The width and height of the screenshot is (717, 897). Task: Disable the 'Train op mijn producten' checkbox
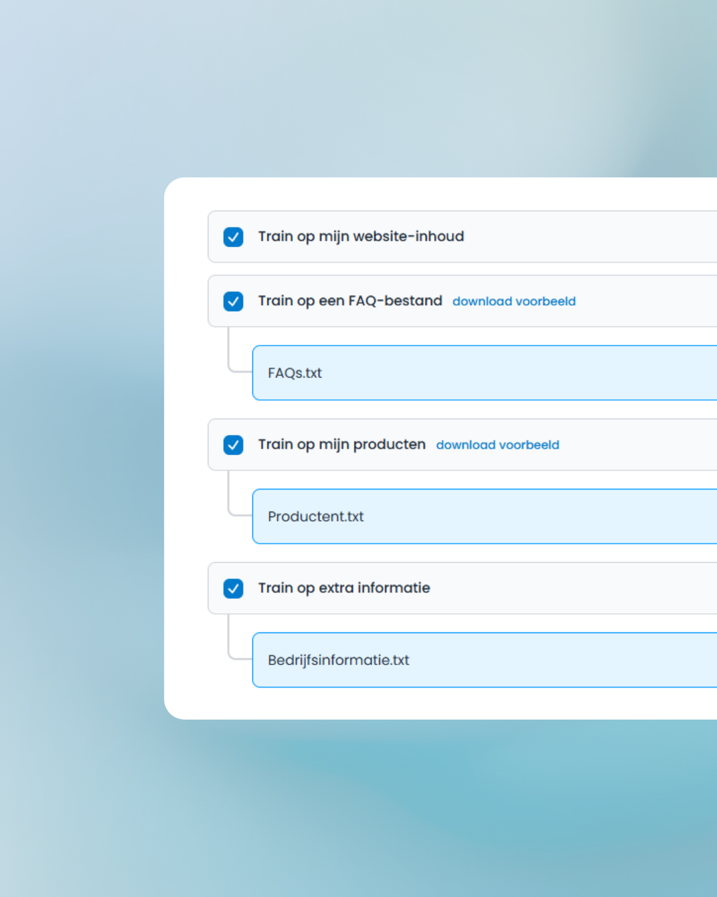pyautogui.click(x=233, y=445)
